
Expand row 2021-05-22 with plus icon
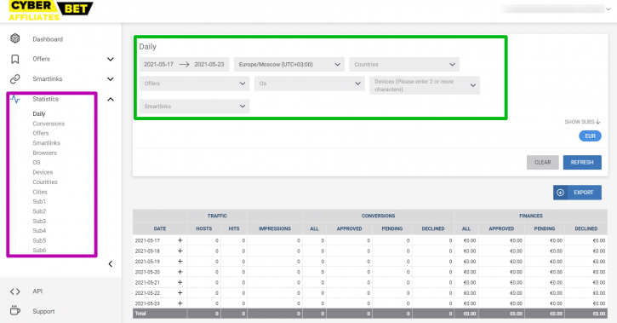coord(180,292)
